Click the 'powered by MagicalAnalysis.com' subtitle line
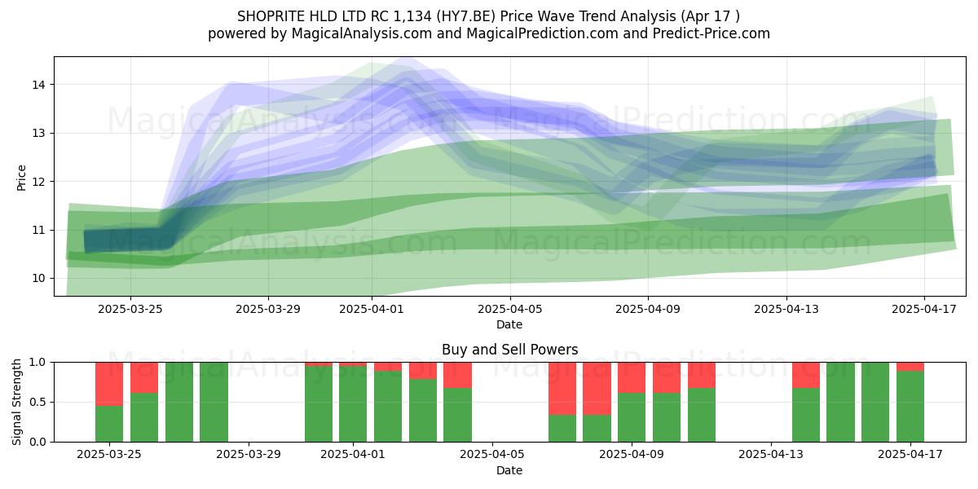This screenshot has height=489, width=978. tap(489, 33)
